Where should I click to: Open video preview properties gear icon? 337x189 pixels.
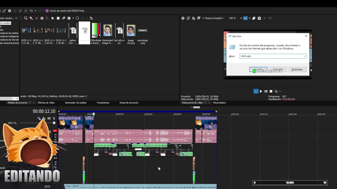[x=183, y=18]
